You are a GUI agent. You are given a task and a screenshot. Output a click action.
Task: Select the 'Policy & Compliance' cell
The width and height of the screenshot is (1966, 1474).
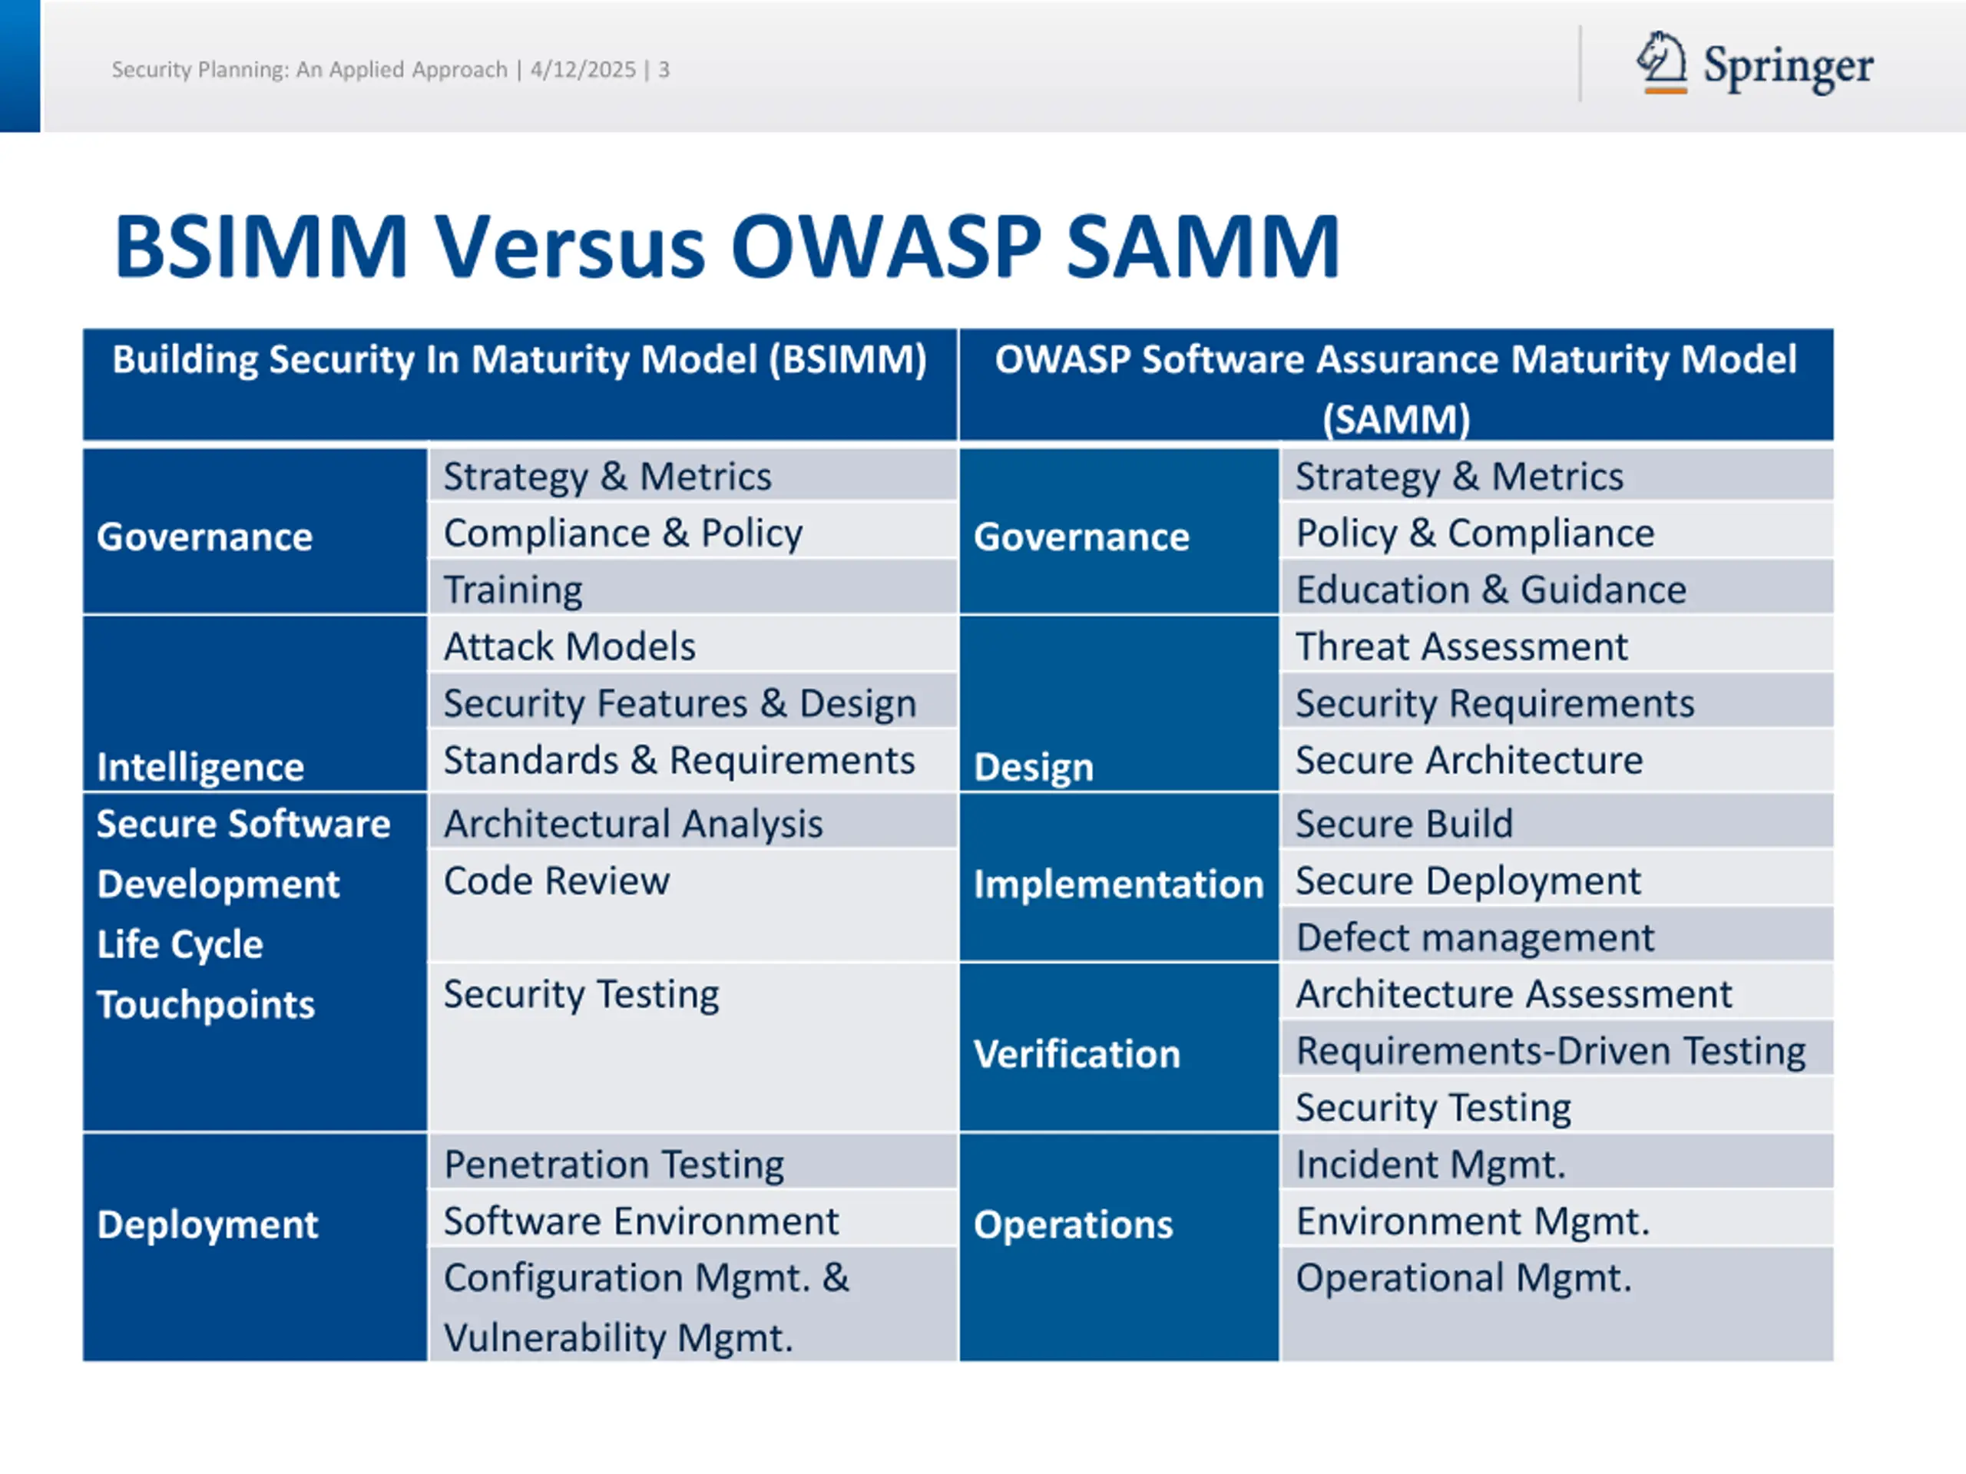[x=1557, y=530]
